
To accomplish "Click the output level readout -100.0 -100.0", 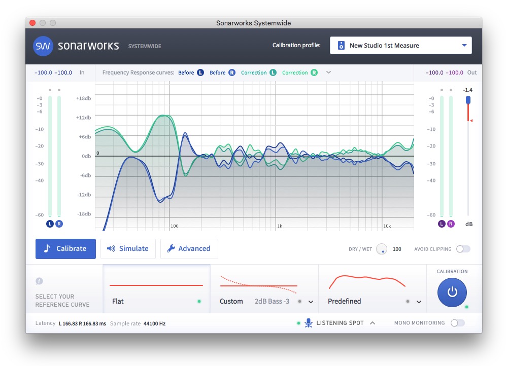I will 445,72.
